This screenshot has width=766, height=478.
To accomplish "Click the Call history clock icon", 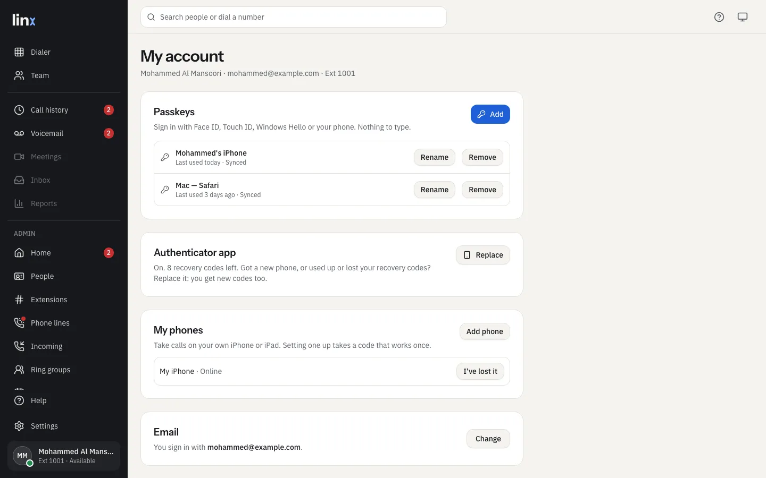I will [x=19, y=110].
